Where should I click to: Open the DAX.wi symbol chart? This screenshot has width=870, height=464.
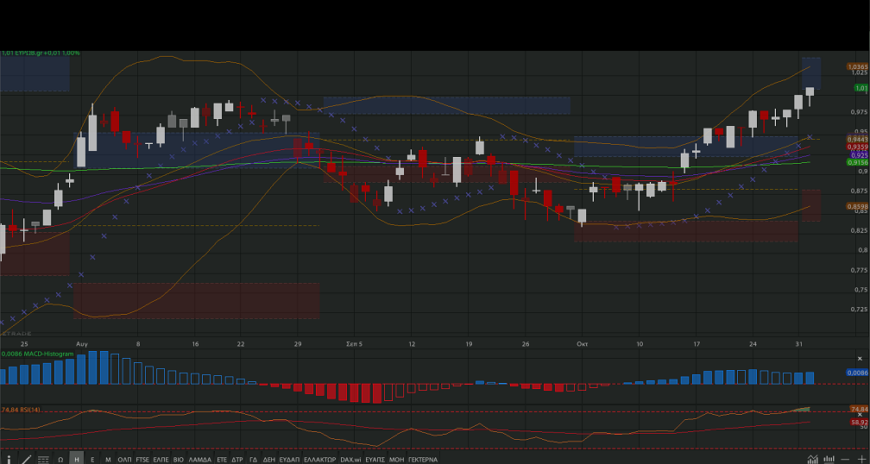click(350, 460)
